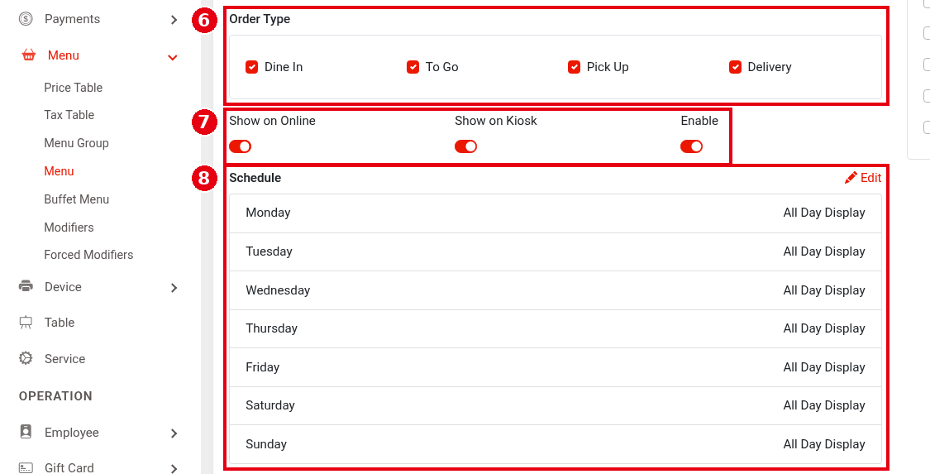
Task: Click the Gift Card icon
Action: tap(26, 468)
